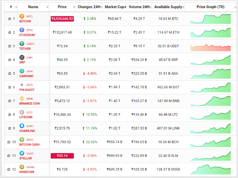View Dogecoin 7-day price graph
This screenshot has height=178, width=238.
point(210,169)
